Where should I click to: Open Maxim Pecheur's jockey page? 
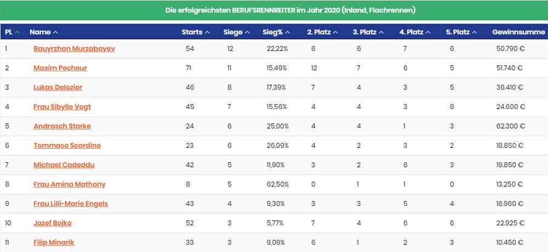60,68
